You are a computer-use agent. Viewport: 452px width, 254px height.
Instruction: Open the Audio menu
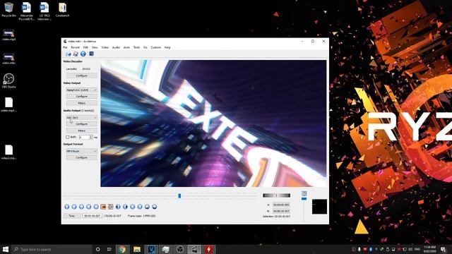coord(116,47)
